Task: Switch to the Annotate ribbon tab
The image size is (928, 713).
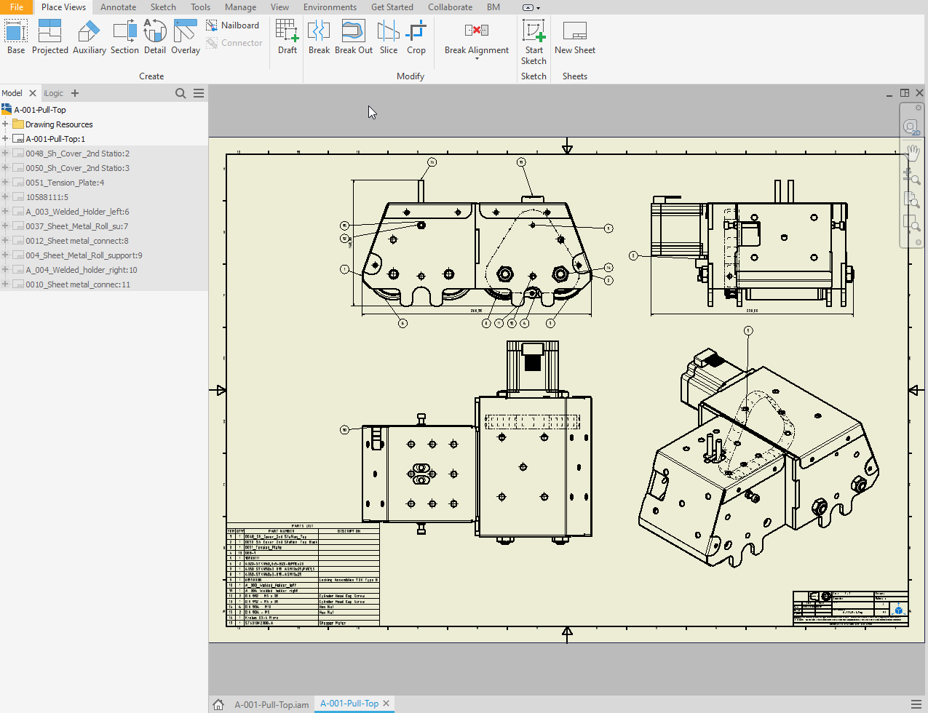Action: 118,7
